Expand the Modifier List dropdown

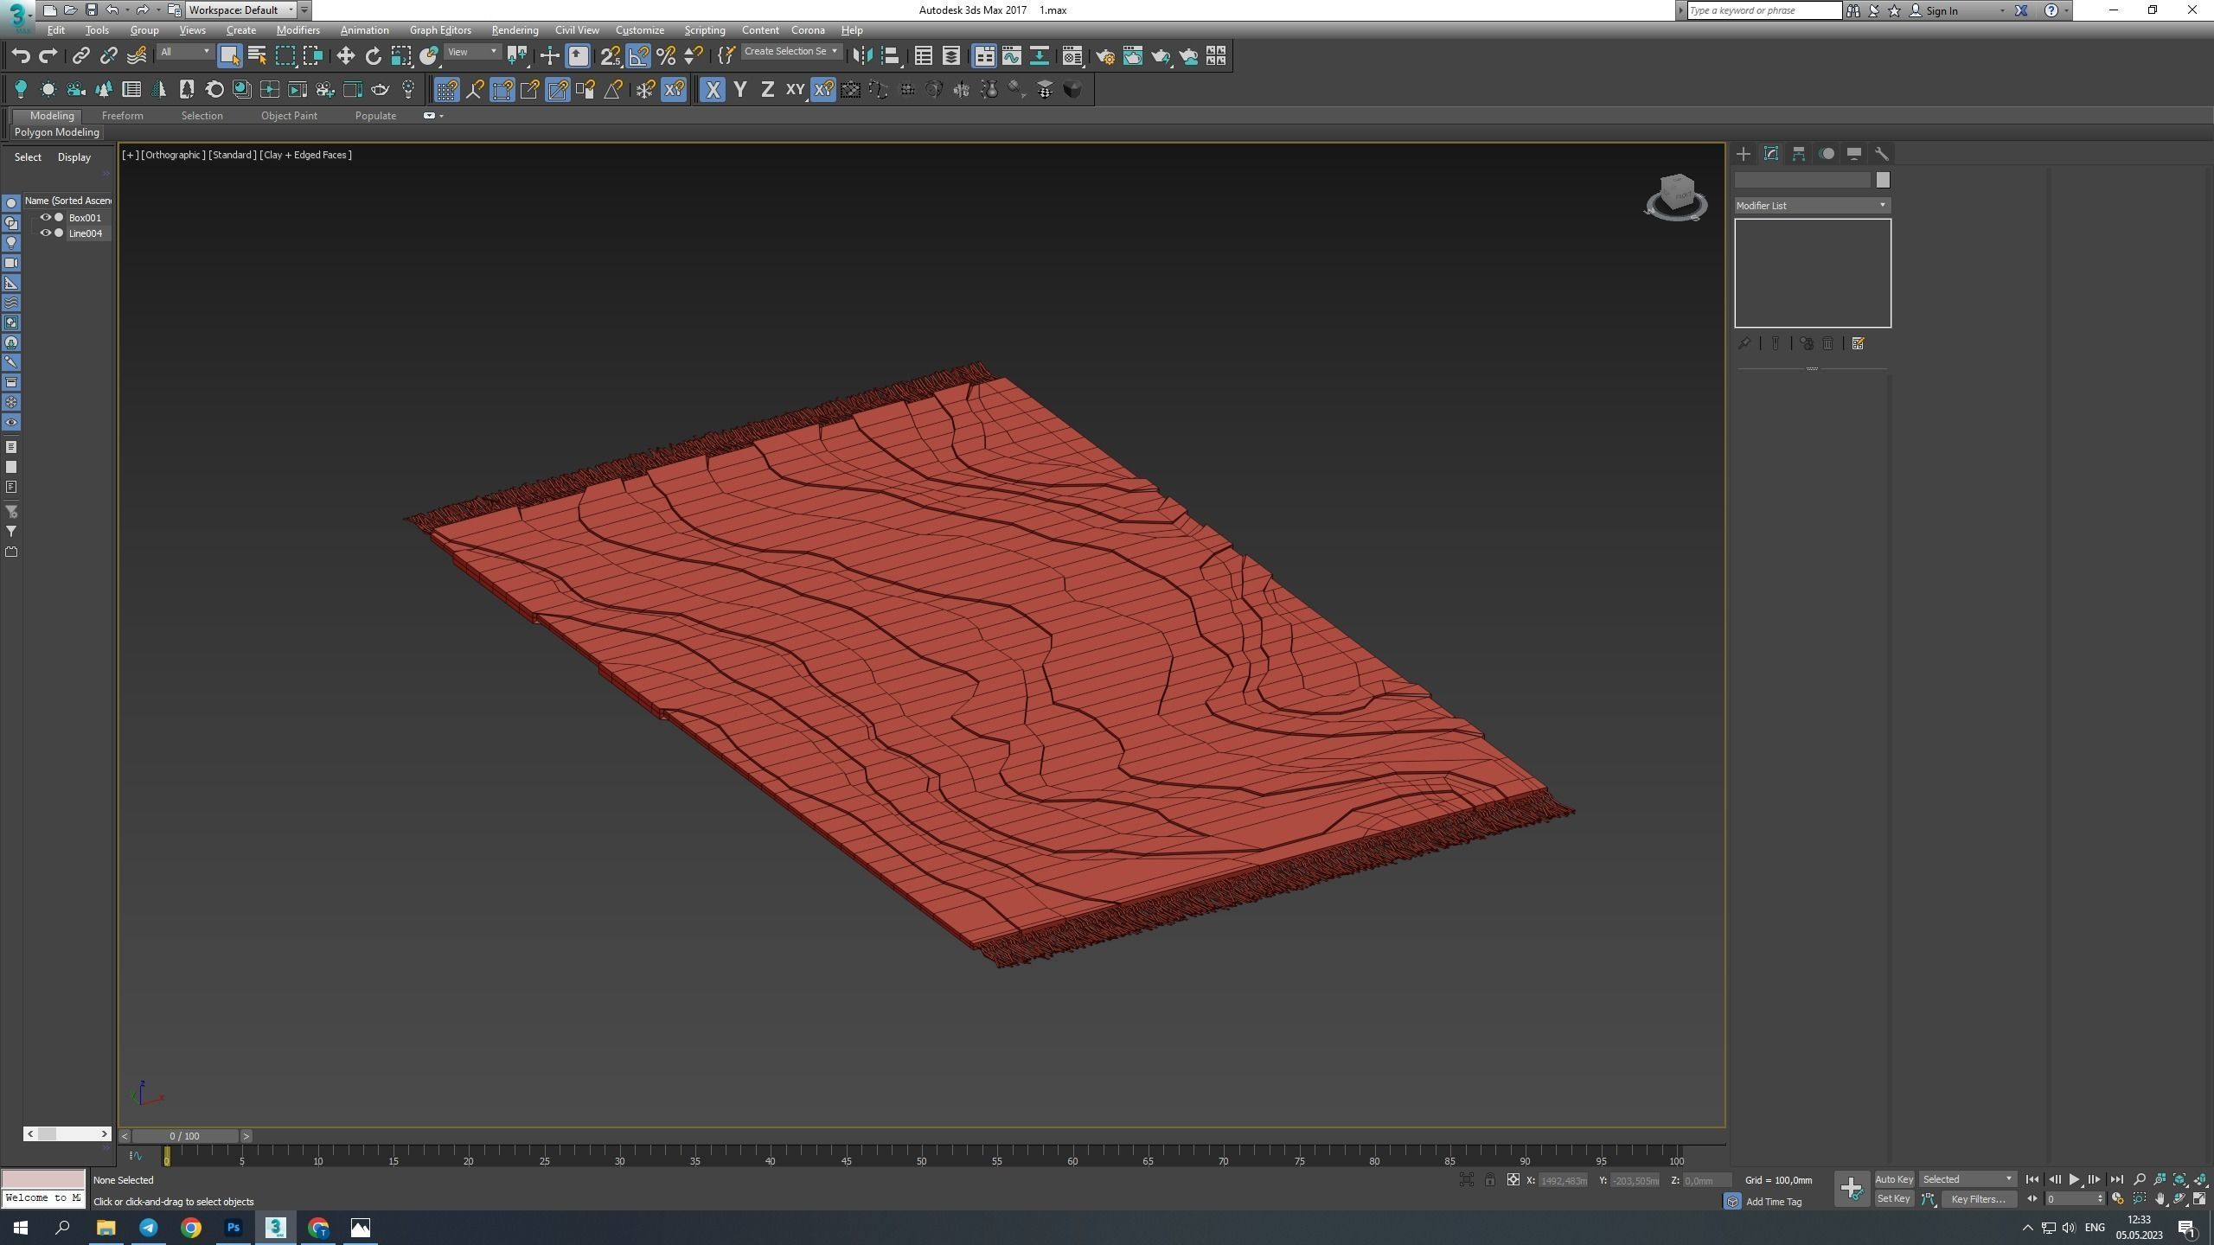(1812, 206)
